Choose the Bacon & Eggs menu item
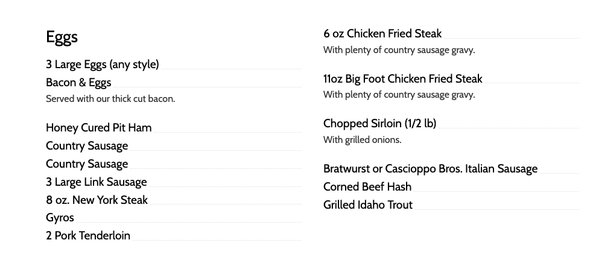The width and height of the screenshot is (590, 272). (x=78, y=83)
